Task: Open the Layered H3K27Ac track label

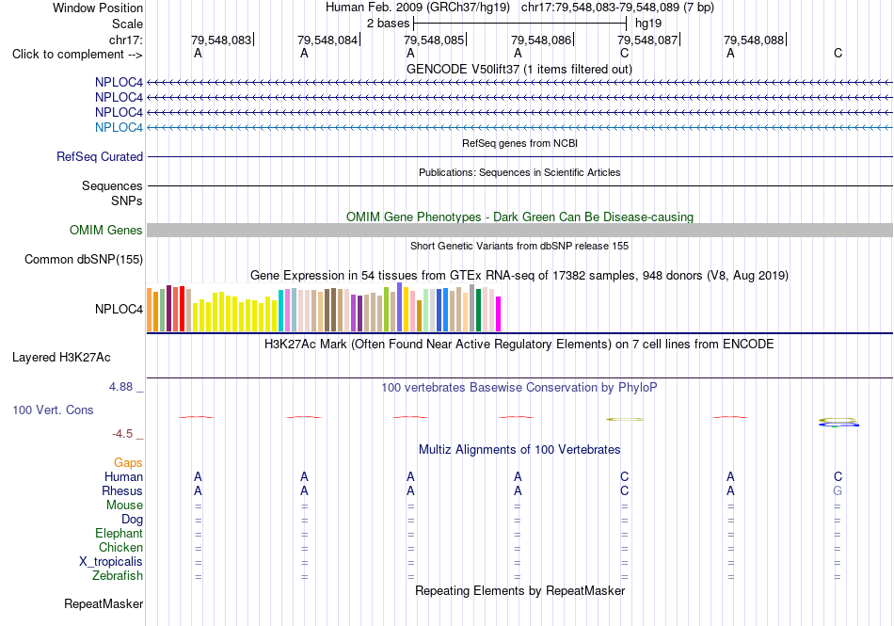Action: click(x=61, y=358)
